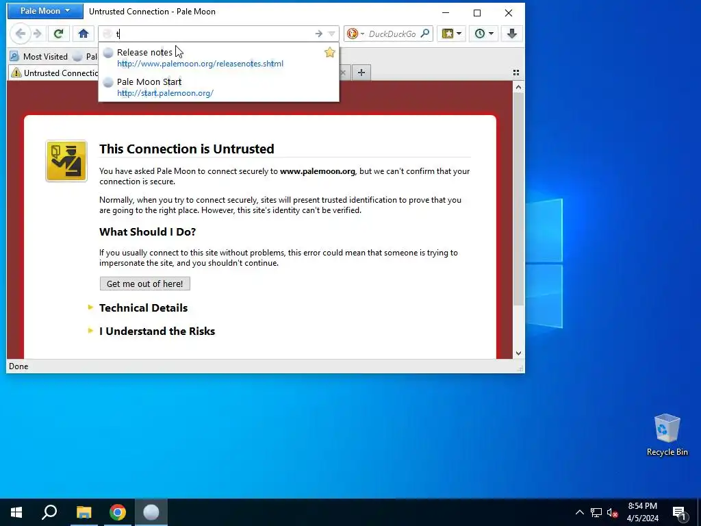This screenshot has height=526, width=701.
Task: Open the home page
Action: click(x=83, y=34)
